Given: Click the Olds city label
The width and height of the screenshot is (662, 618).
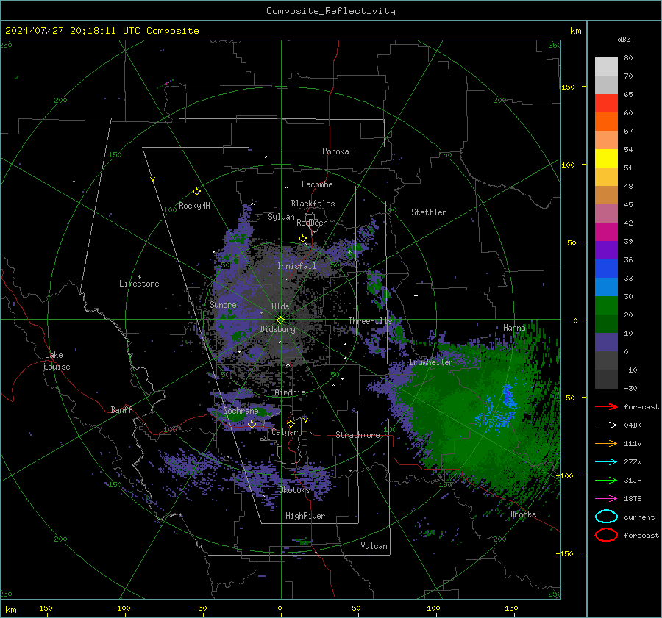Looking at the screenshot, I should (x=280, y=306).
